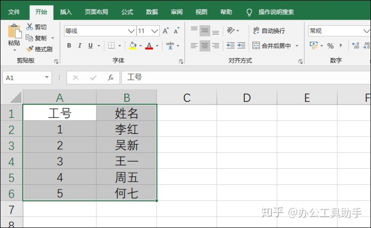This screenshot has width=371, height=228.
Task: Select cell containing 姓名
Action: click(127, 113)
